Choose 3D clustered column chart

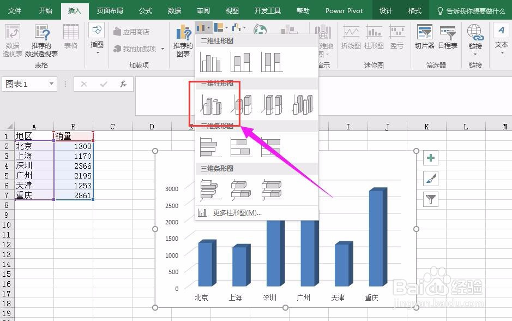coord(210,105)
